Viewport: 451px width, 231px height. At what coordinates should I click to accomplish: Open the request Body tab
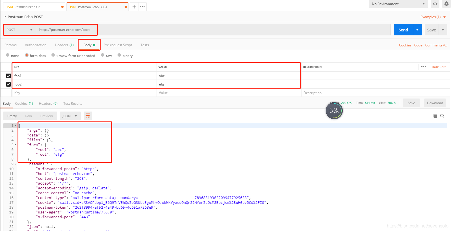click(89, 45)
